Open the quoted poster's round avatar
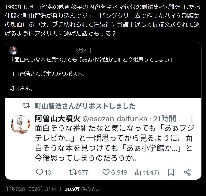206x196 pixels. (13, 50)
